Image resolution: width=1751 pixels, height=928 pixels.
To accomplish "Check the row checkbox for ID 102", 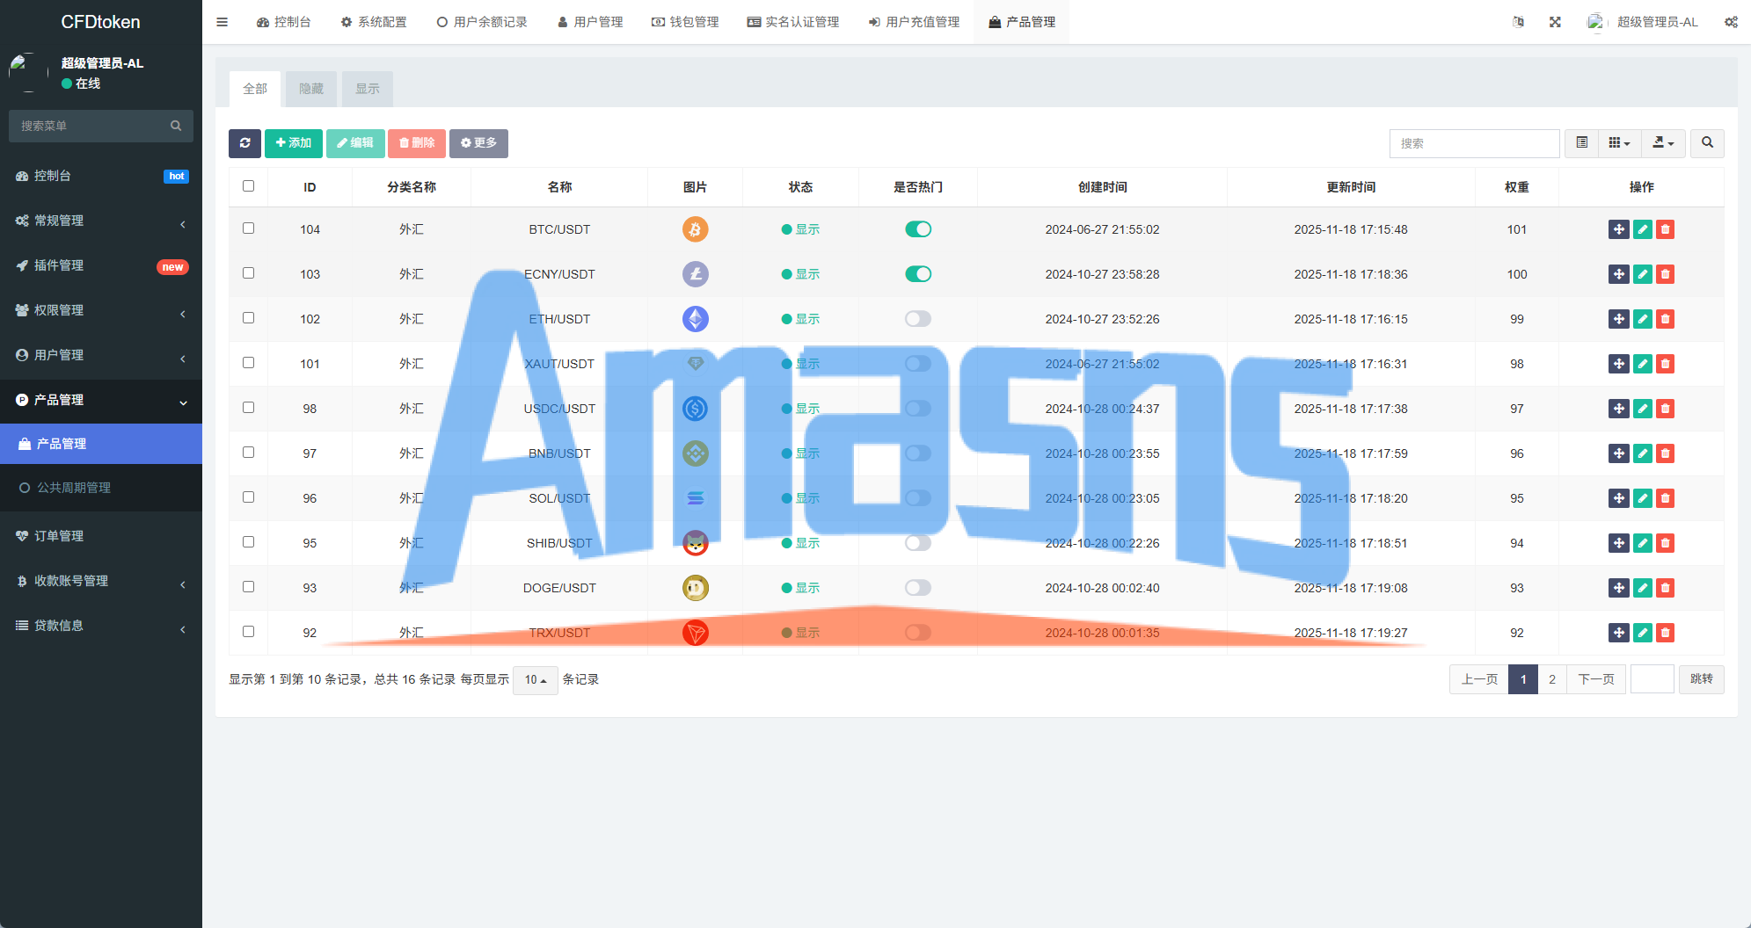I will (x=248, y=318).
